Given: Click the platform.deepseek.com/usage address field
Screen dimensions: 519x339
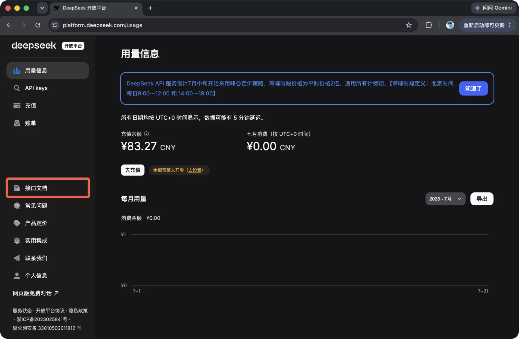Looking at the screenshot, I should click(227, 25).
